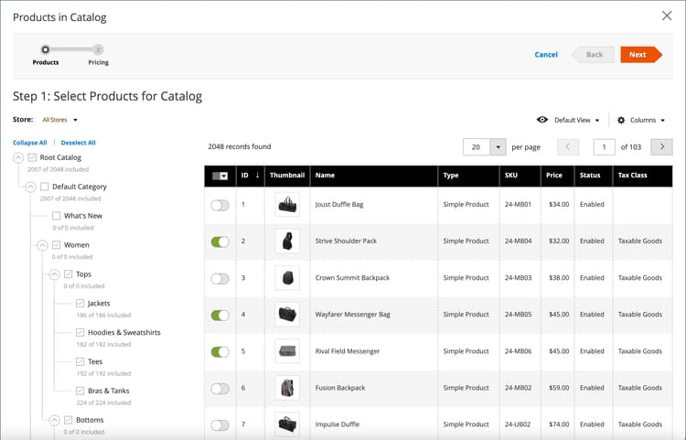Screen dimensions: 686x440
Task: Close the Products in Catalog dialog
Action: (x=666, y=16)
